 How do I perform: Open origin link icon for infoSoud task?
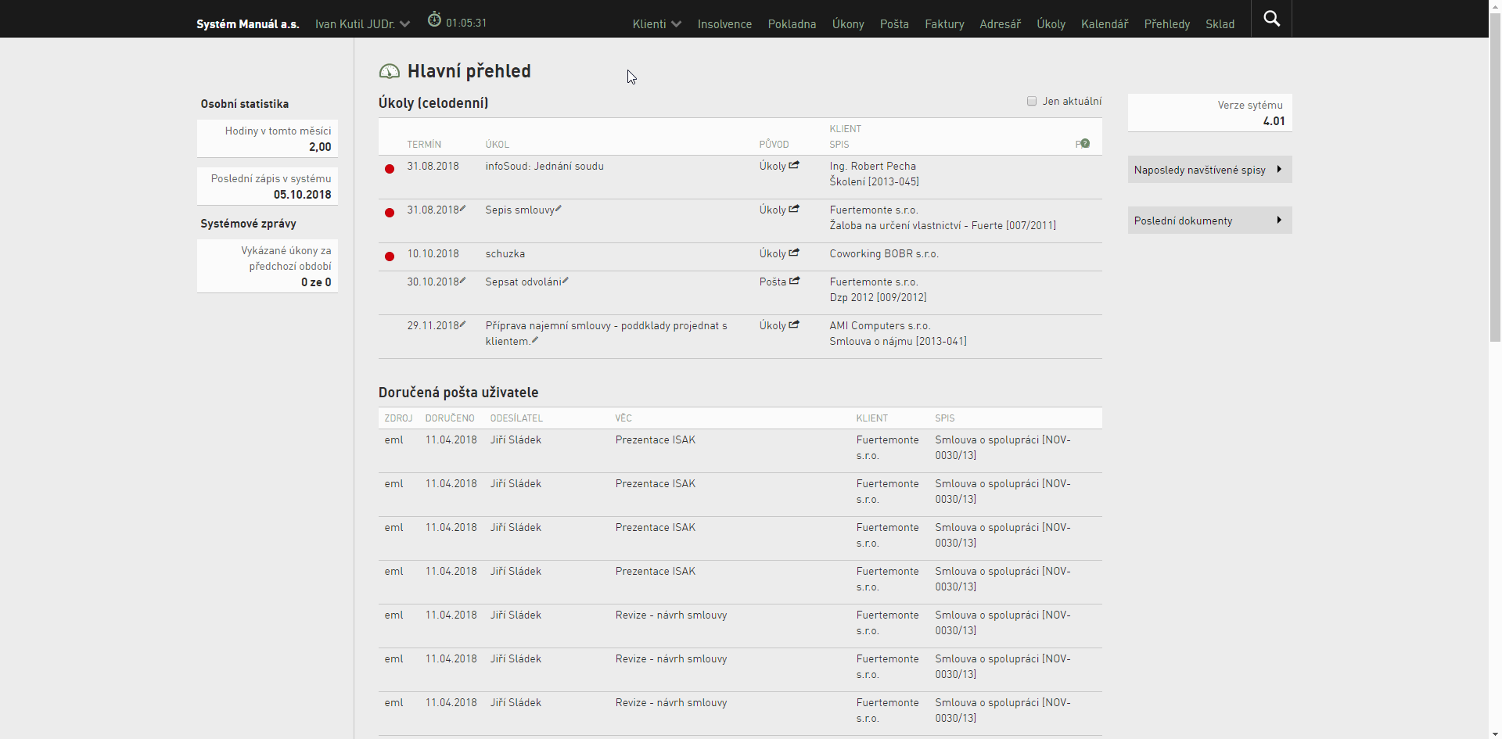click(x=794, y=165)
